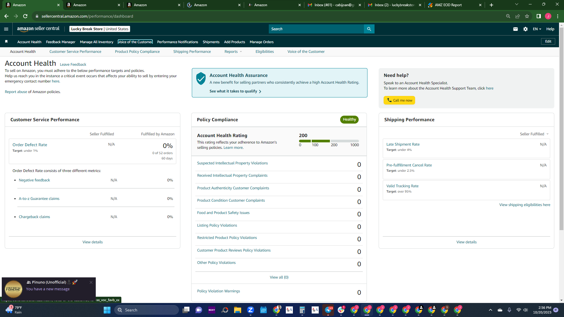
Task: Open the Chrome side panel
Action: tap(539, 16)
